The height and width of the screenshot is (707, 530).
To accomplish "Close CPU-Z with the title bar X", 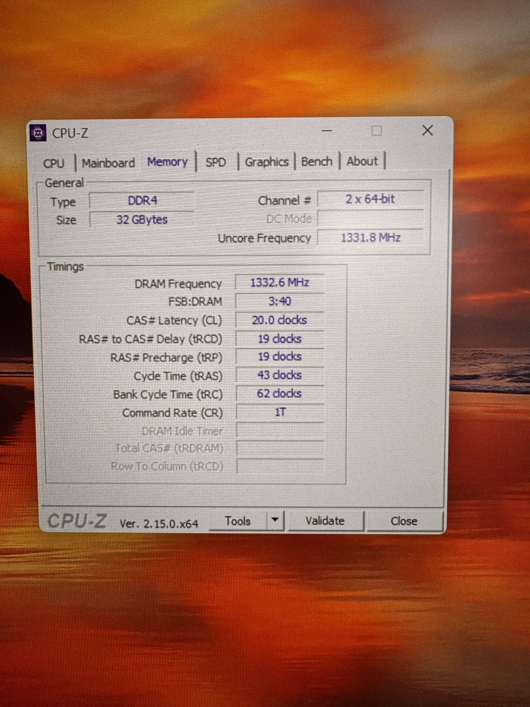I will [x=427, y=130].
